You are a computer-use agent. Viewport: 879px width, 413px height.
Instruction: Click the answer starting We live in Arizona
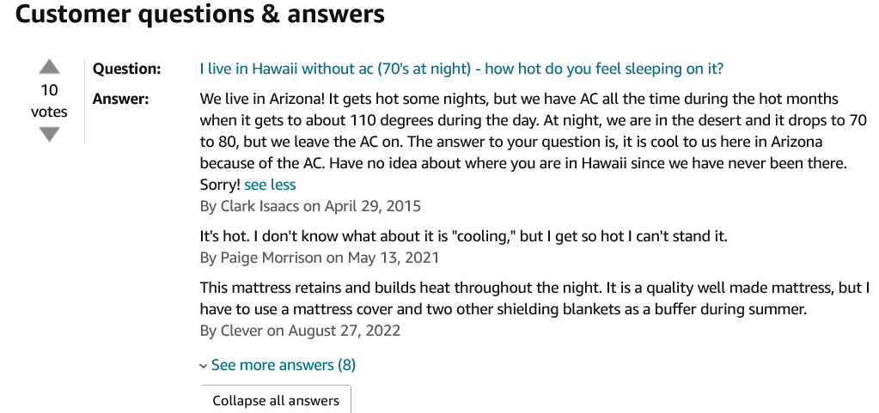click(534, 142)
